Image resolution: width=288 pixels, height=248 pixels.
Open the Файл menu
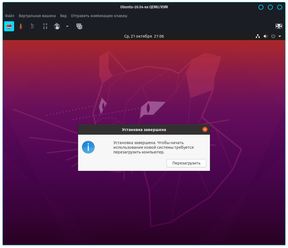click(x=10, y=16)
